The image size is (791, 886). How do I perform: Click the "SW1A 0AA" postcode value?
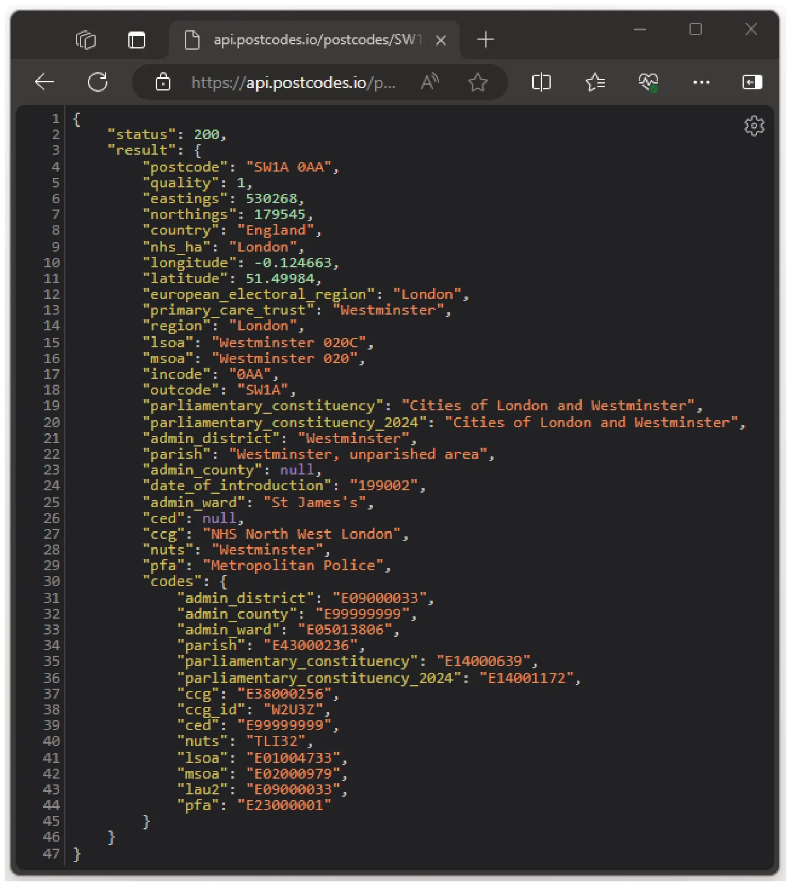coord(289,167)
